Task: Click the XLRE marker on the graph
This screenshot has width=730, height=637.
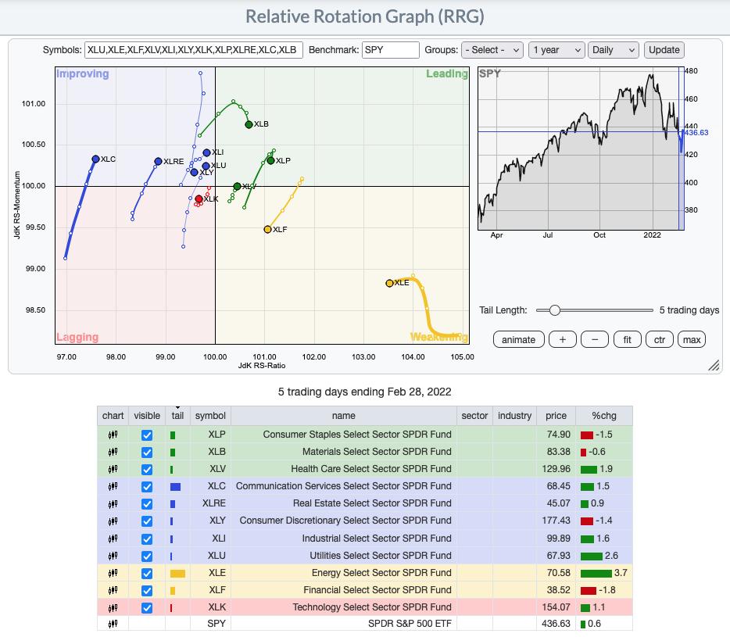Action: point(159,161)
